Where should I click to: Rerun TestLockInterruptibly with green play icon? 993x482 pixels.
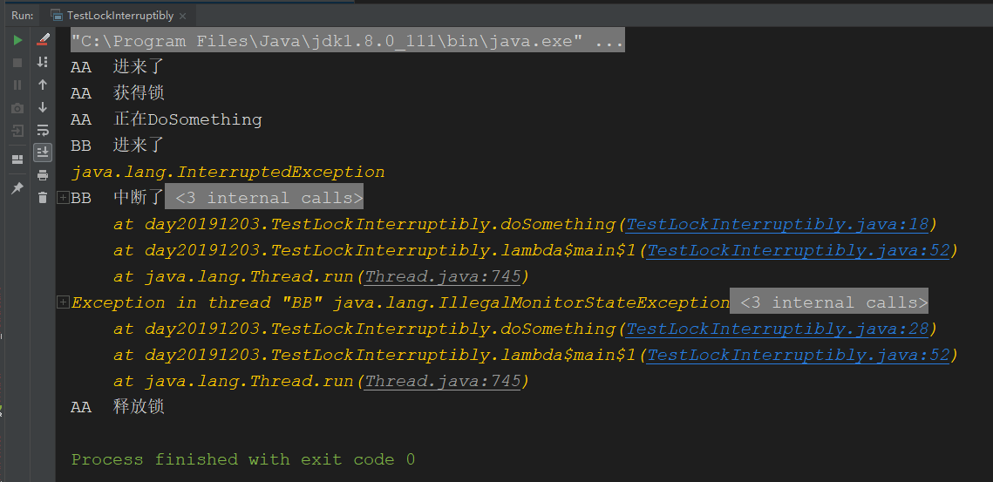(17, 41)
